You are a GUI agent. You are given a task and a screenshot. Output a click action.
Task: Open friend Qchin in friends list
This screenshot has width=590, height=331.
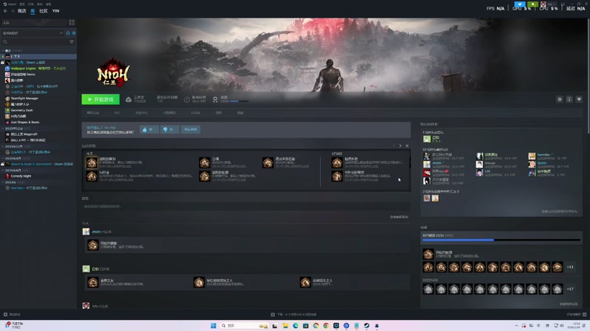(542, 163)
